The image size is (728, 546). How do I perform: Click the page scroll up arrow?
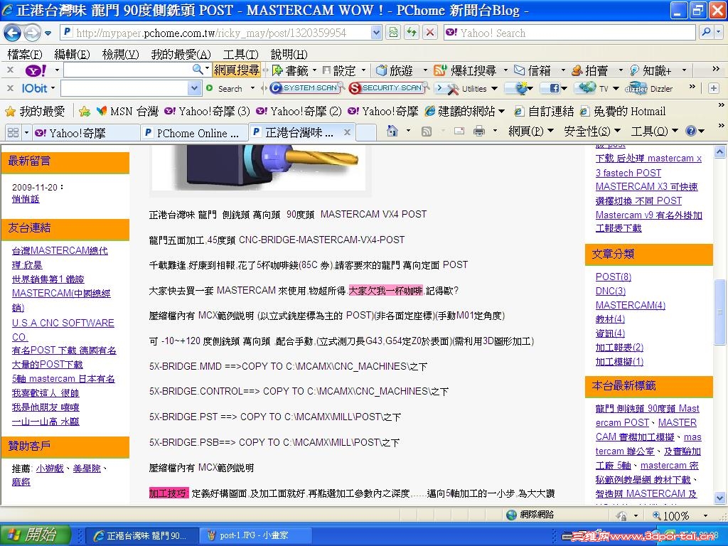click(x=719, y=152)
